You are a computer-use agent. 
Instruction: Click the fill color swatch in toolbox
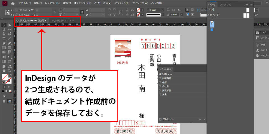coord(5,77)
